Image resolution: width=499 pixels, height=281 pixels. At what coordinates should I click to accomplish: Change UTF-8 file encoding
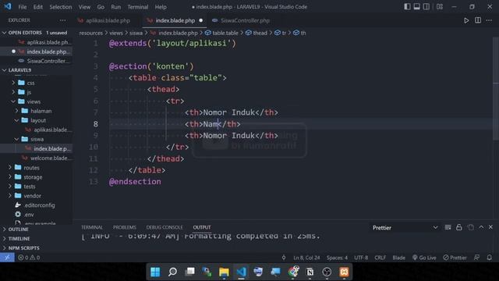(x=361, y=258)
